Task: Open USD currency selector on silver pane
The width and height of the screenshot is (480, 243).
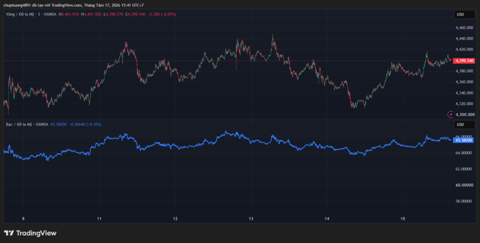Action: tap(465, 125)
